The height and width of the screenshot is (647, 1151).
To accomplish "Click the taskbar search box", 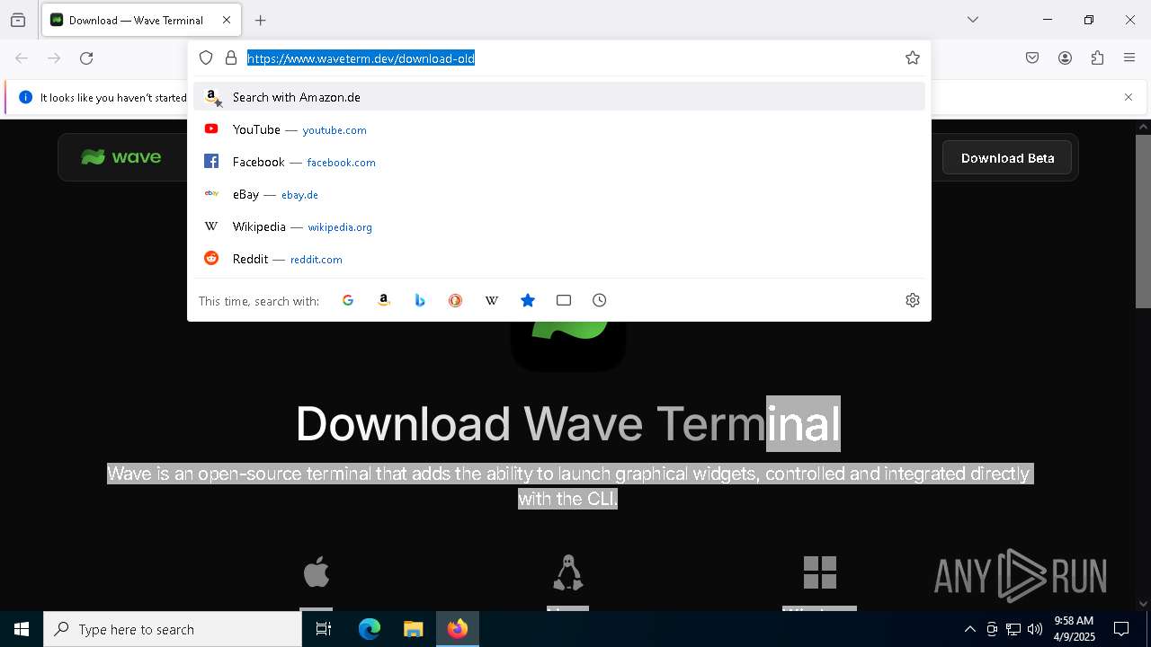I will coord(173,629).
